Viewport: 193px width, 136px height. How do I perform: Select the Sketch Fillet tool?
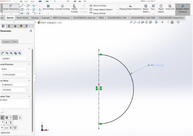[34, 13]
